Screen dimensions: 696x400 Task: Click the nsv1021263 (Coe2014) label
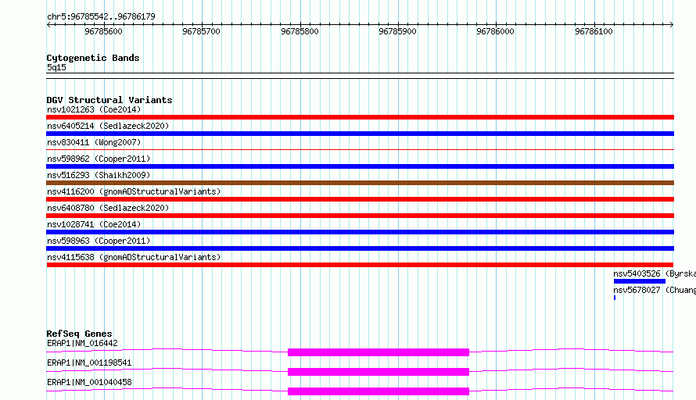pos(94,109)
